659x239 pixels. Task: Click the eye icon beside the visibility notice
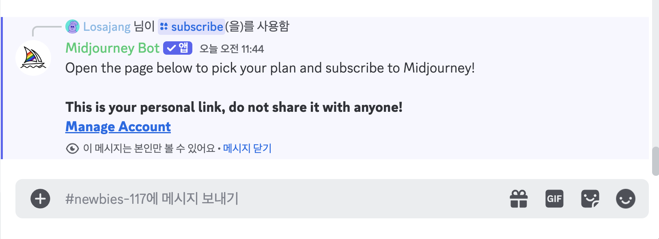72,149
